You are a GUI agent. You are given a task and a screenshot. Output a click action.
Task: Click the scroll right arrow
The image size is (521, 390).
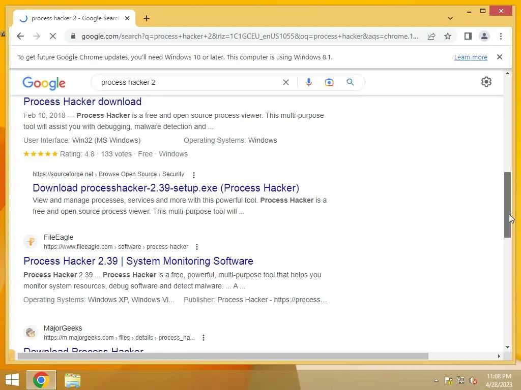pyautogui.click(x=499, y=356)
